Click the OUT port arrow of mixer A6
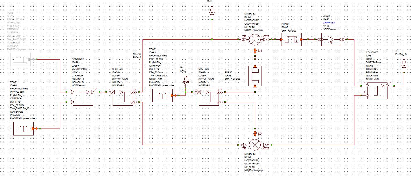 [x=266, y=39]
